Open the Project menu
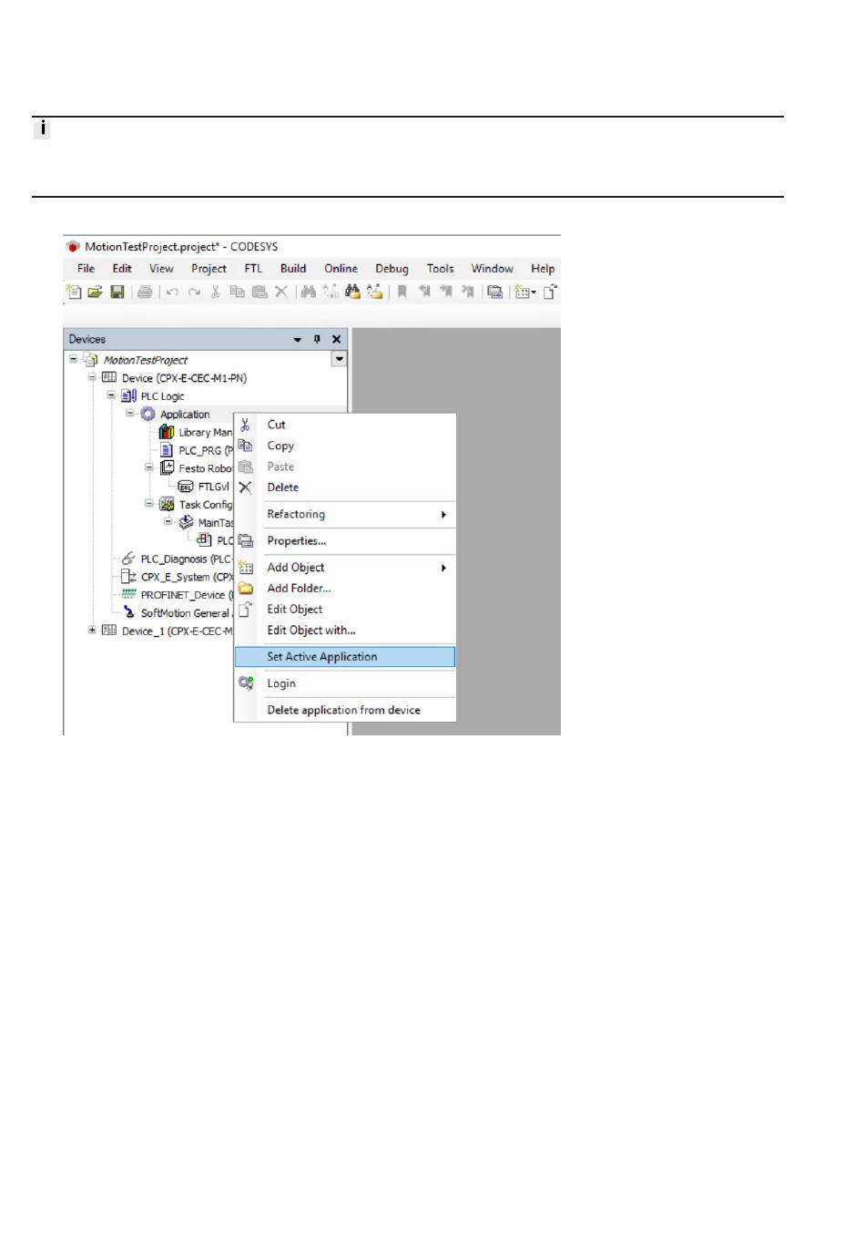 tap(209, 269)
